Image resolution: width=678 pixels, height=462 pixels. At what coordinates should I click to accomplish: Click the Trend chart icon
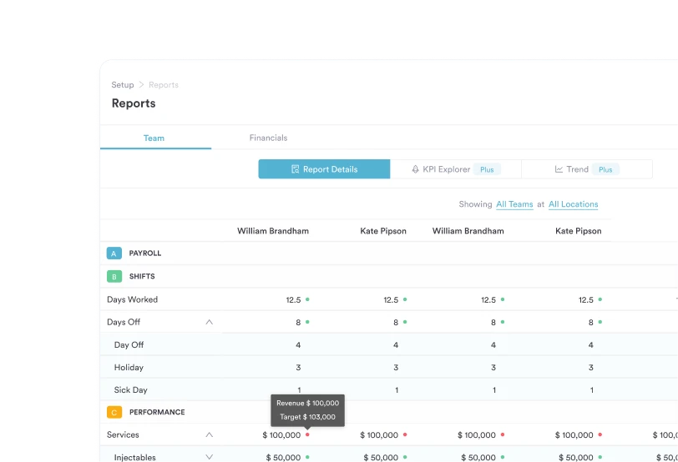[x=559, y=169]
